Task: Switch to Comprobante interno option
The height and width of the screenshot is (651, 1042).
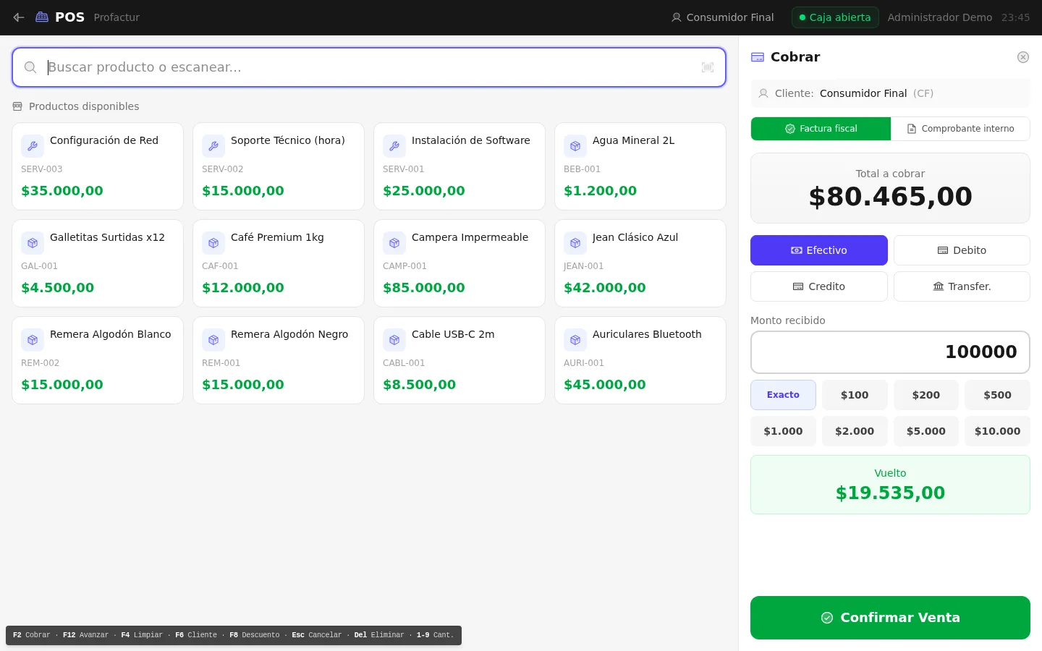Action: coord(960,129)
